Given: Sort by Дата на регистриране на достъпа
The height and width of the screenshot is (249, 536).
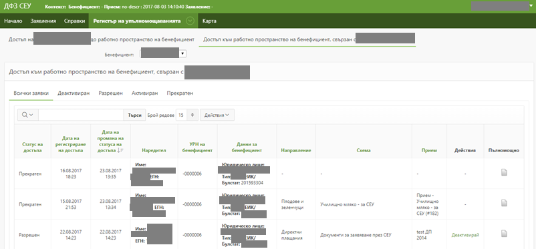Looking at the screenshot, I should click(71, 144).
